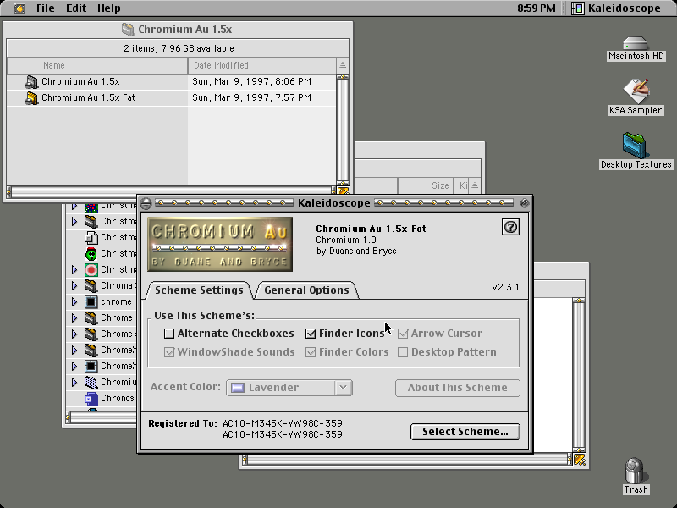Click the folder icon in Chromium Au title bar
Image resolution: width=677 pixels, height=508 pixels.
(x=128, y=30)
